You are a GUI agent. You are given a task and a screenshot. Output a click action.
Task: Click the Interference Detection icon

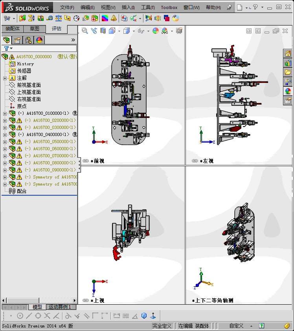point(22,18)
